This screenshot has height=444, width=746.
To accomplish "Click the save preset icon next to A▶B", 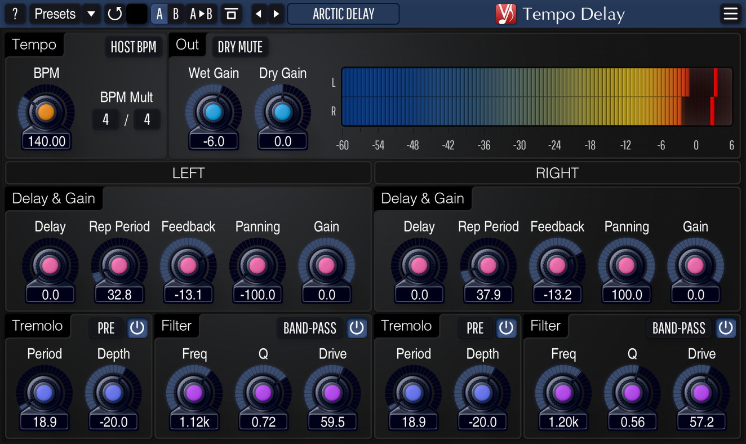I will tap(231, 14).
